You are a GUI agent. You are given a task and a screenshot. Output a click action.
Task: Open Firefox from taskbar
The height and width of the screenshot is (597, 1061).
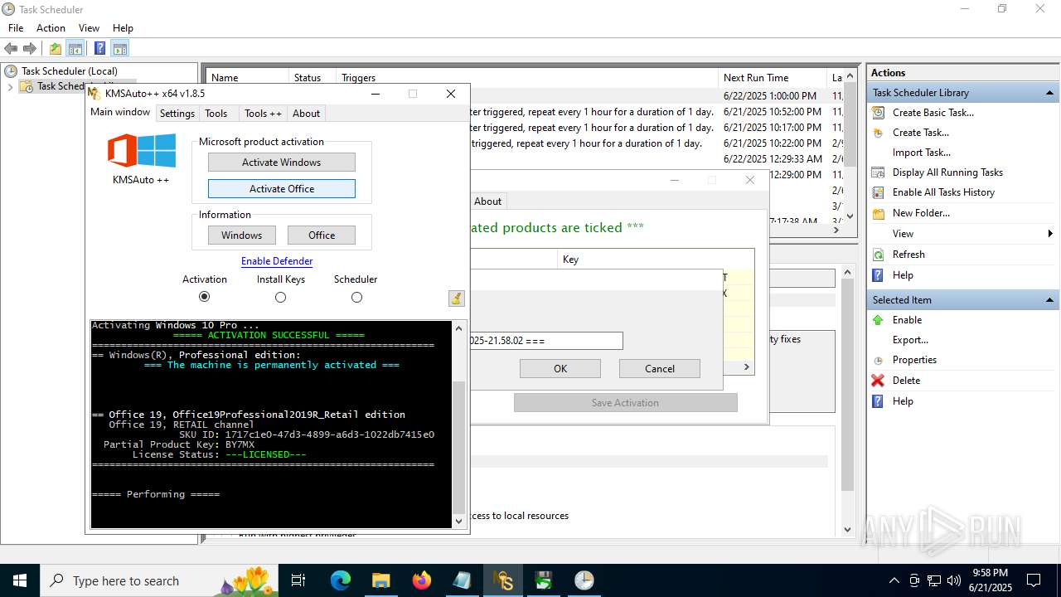422,580
